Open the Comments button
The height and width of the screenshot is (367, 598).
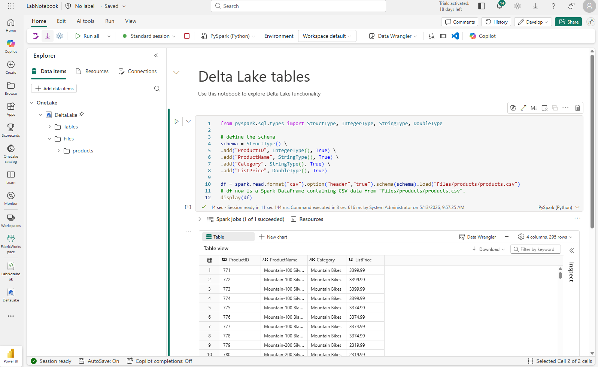(x=460, y=22)
